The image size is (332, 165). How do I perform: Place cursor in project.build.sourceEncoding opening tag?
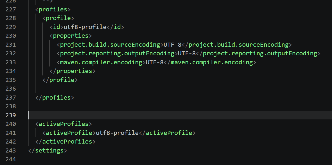tap(110, 45)
